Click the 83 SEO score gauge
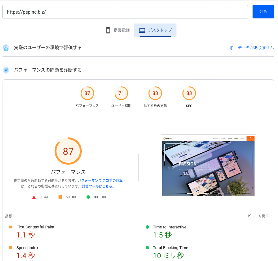 point(189,93)
